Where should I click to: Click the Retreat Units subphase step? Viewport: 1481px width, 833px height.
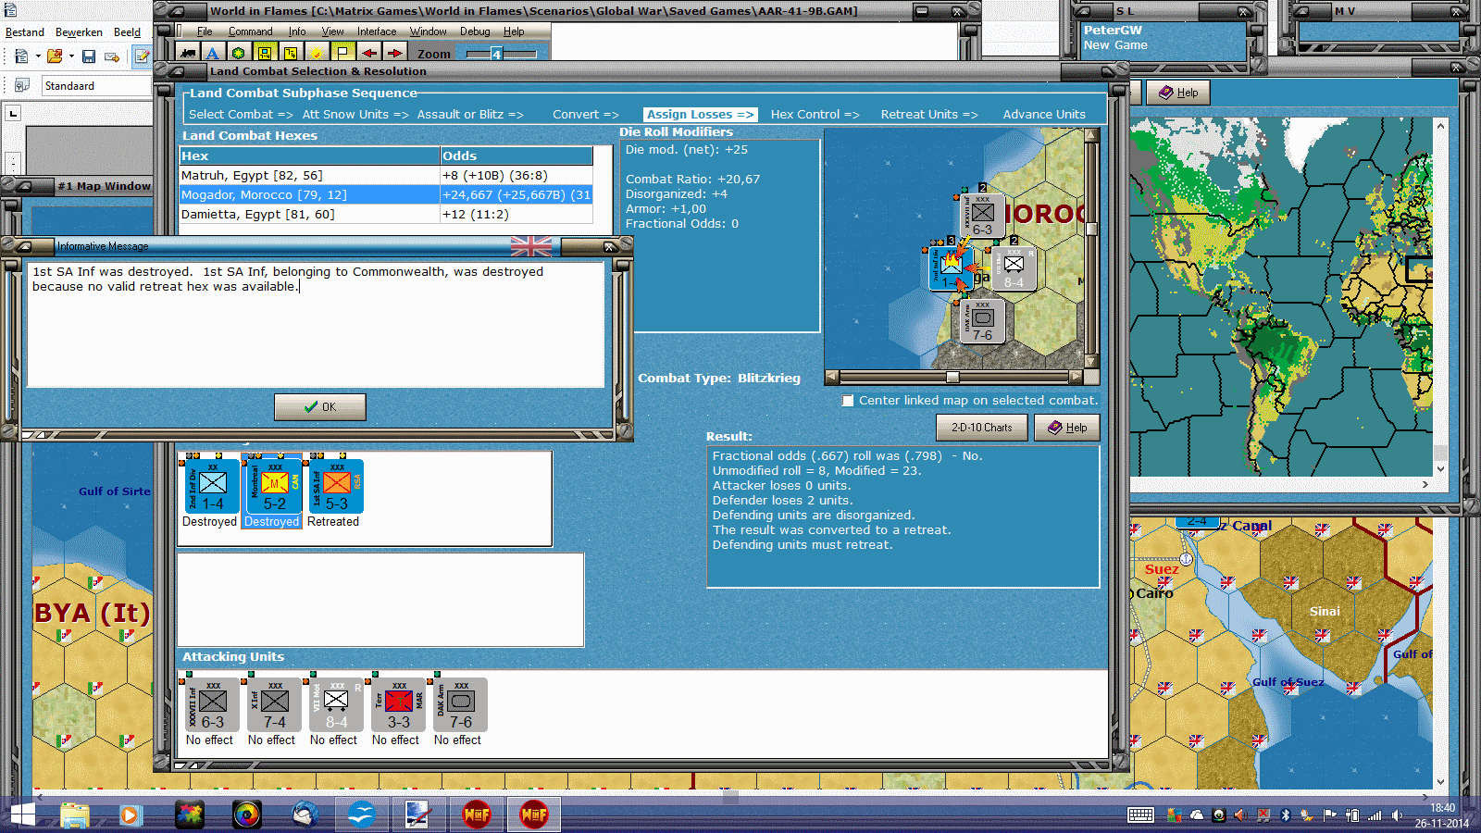tap(929, 115)
